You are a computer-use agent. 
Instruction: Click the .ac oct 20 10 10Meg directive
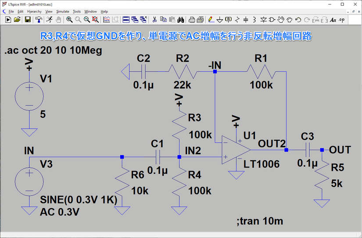53,50
